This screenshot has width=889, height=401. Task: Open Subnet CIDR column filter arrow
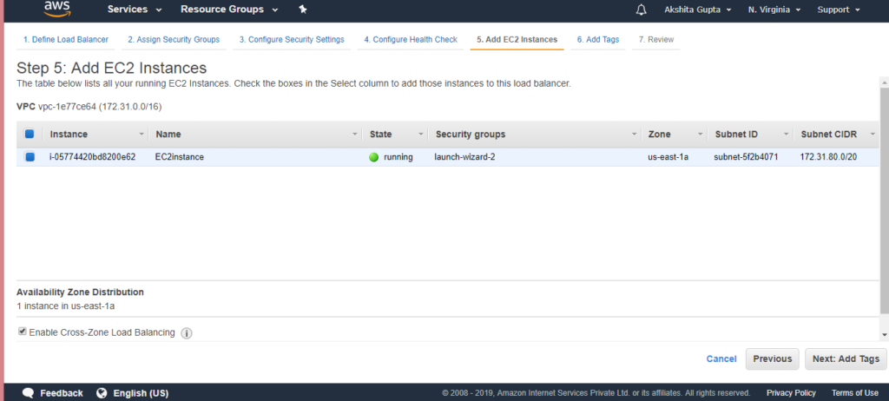coord(872,135)
